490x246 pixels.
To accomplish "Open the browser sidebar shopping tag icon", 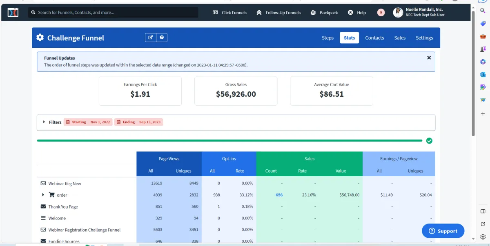I will pos(483,24).
